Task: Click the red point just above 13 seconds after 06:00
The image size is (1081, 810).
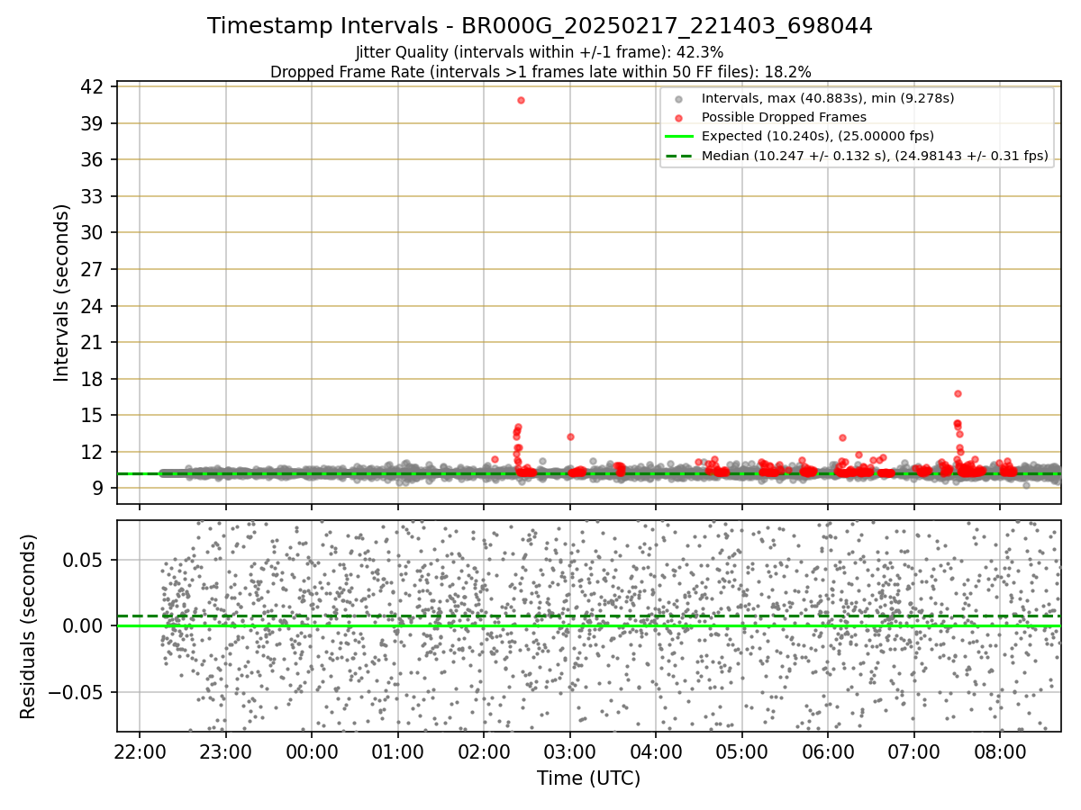Action: click(x=842, y=438)
